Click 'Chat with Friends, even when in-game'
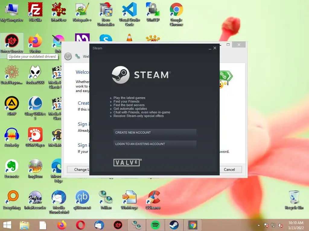This screenshot has height=231, width=309. point(142,112)
